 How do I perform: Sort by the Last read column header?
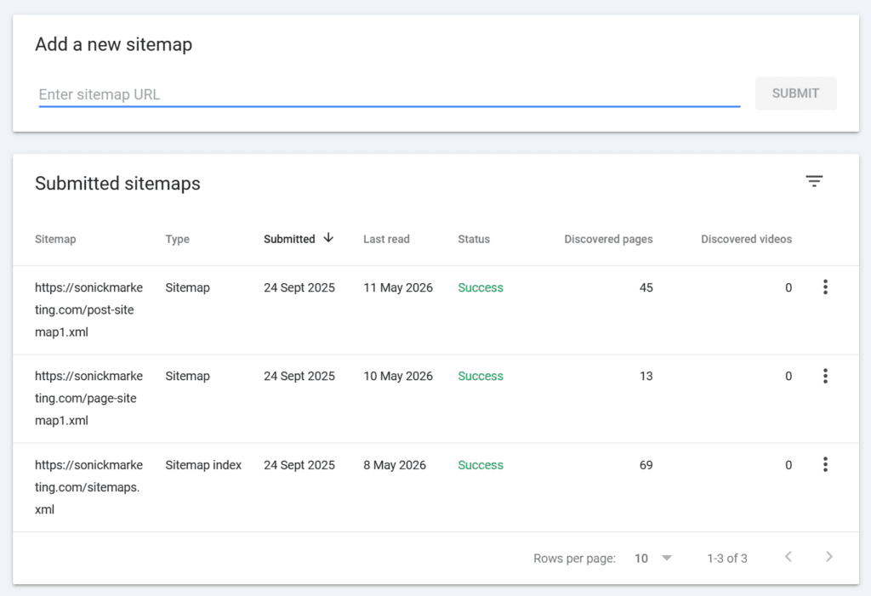click(x=387, y=240)
